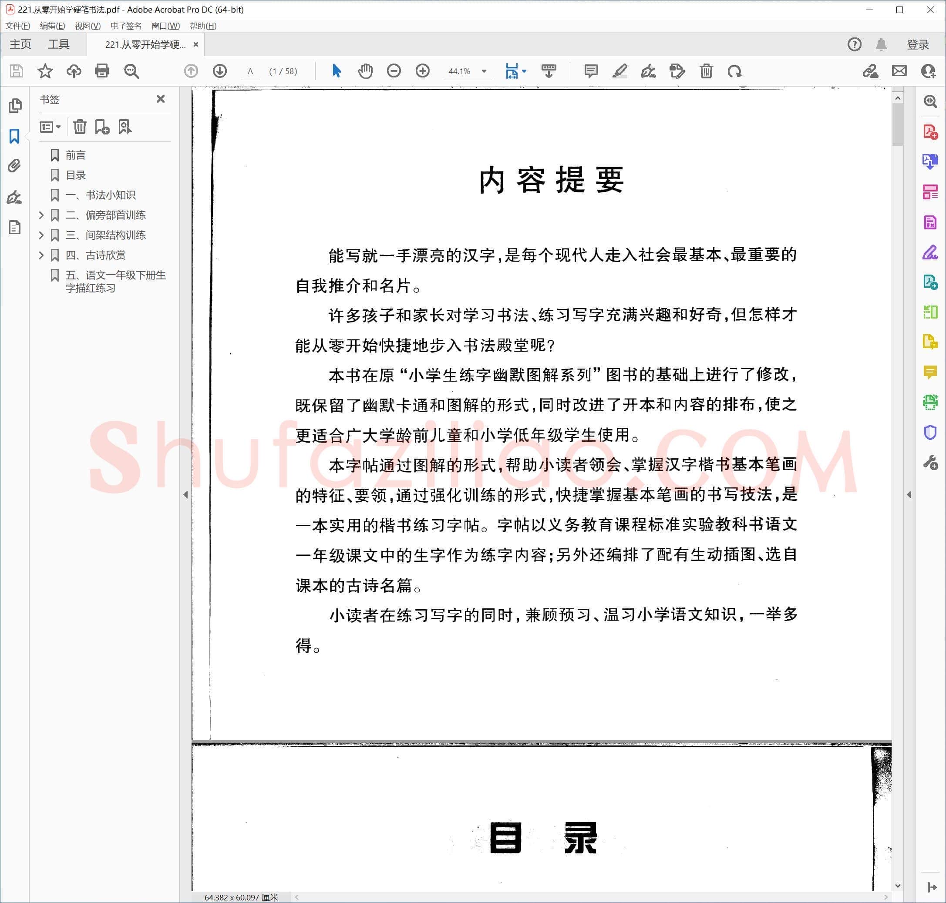Open Protect shield tool in right pane
Viewport: 946px width, 903px height.
tap(930, 432)
